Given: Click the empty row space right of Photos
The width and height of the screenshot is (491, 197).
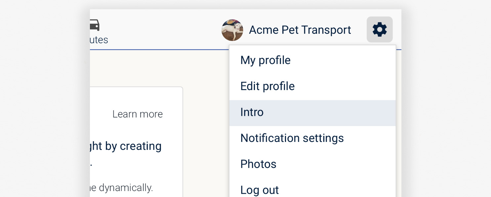Looking at the screenshot, I should (336, 164).
